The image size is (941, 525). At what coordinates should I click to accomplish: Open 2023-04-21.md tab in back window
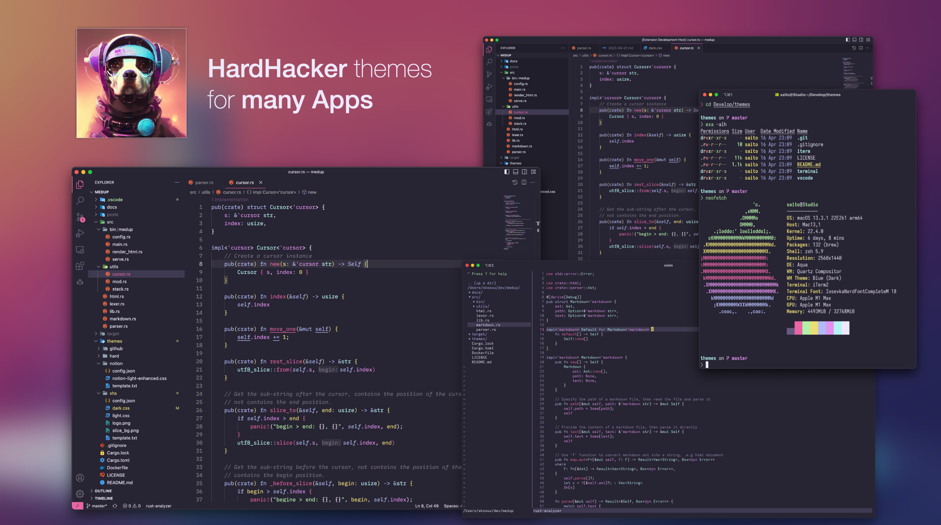click(x=617, y=48)
